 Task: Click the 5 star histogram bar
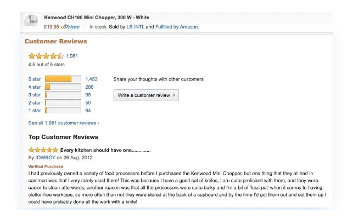[63, 79]
